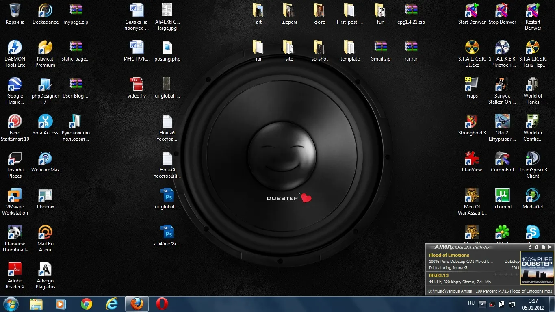Select the ИНСТРУК Word document
Screen dimensions: 555x312
tap(137, 51)
